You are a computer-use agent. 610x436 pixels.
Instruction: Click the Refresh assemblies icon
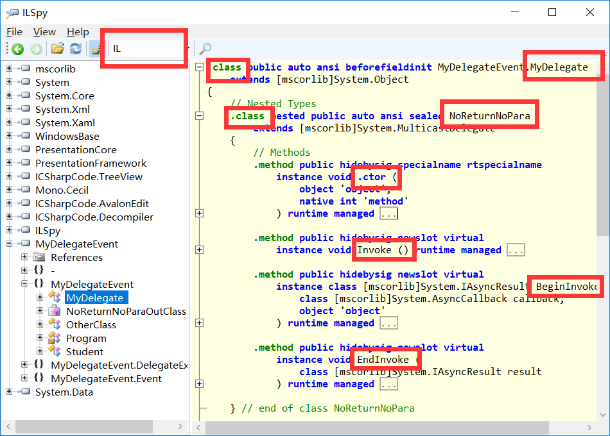76,49
